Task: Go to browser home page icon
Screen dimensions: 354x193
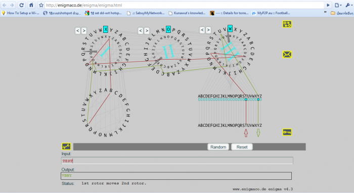Action: pos(31,5)
